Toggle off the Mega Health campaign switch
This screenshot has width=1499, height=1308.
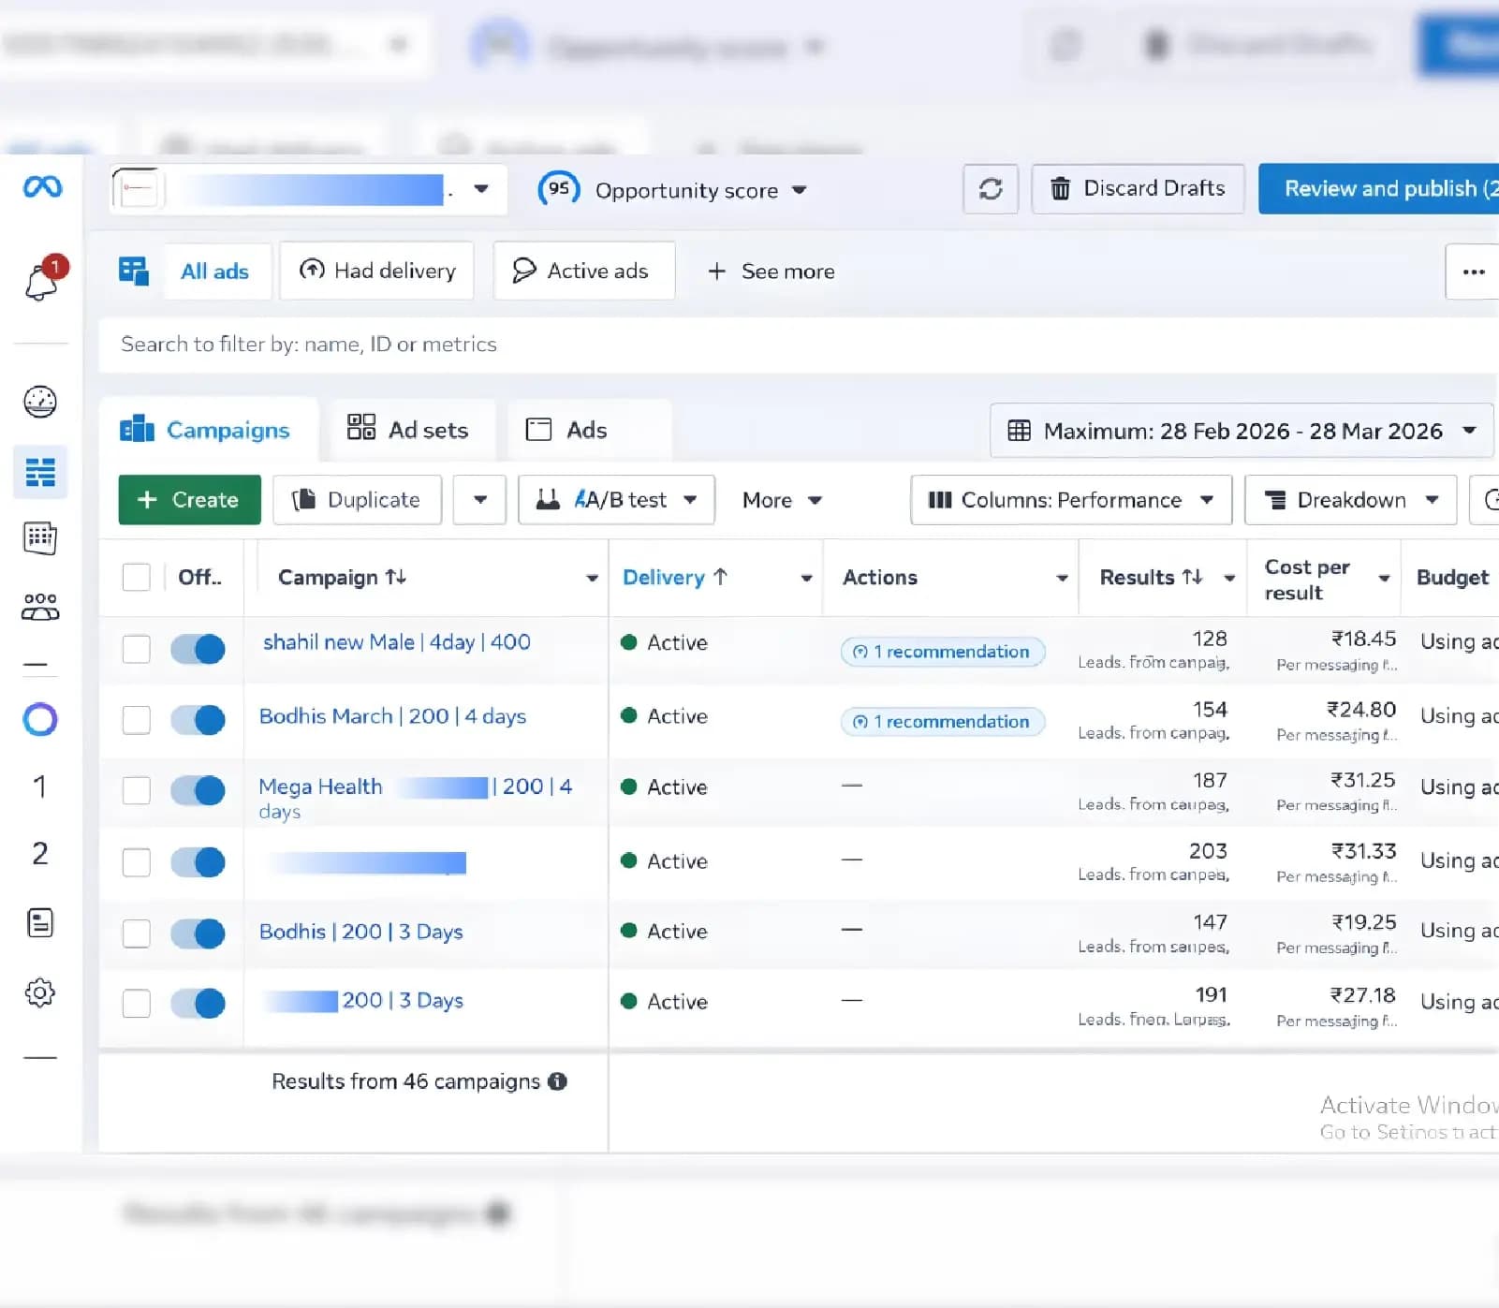(198, 790)
